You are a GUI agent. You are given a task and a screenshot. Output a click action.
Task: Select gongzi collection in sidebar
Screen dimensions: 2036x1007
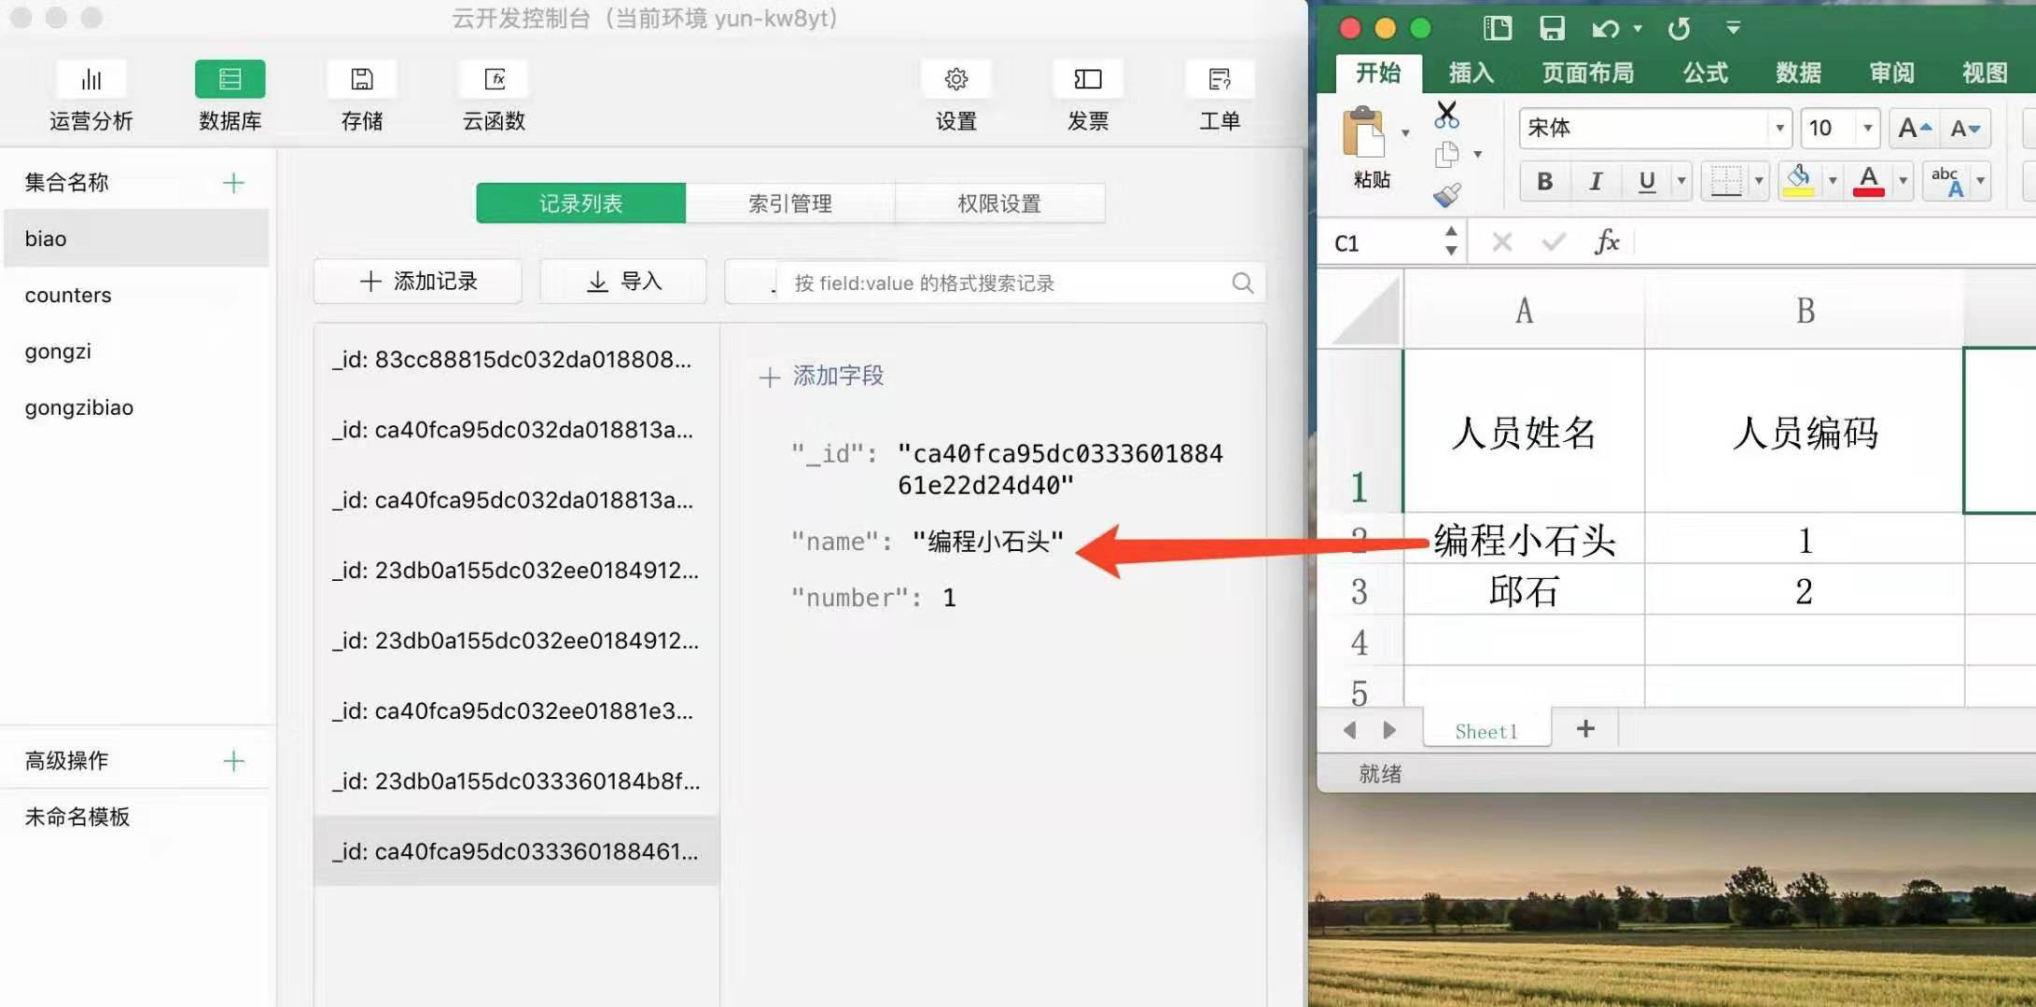point(56,351)
